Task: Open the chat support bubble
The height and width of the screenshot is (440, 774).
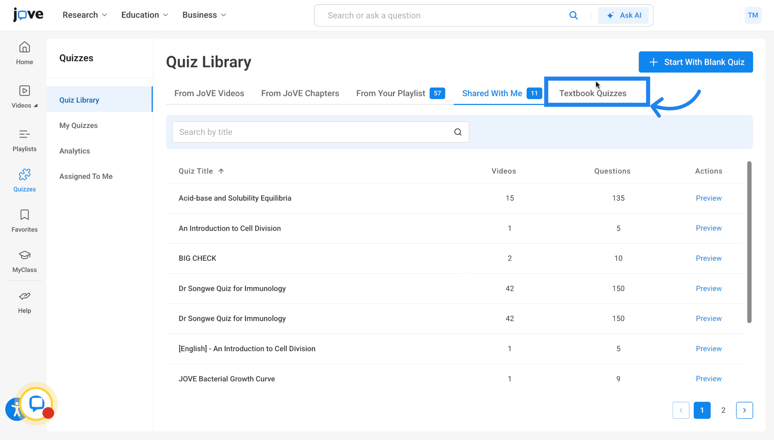Action: [x=37, y=403]
